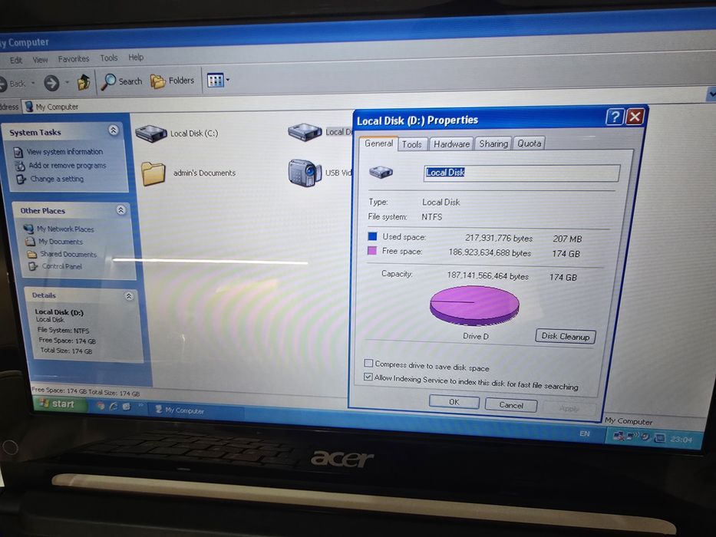716x537 pixels.
Task: Open Control Panel link
Action: pyautogui.click(x=61, y=266)
